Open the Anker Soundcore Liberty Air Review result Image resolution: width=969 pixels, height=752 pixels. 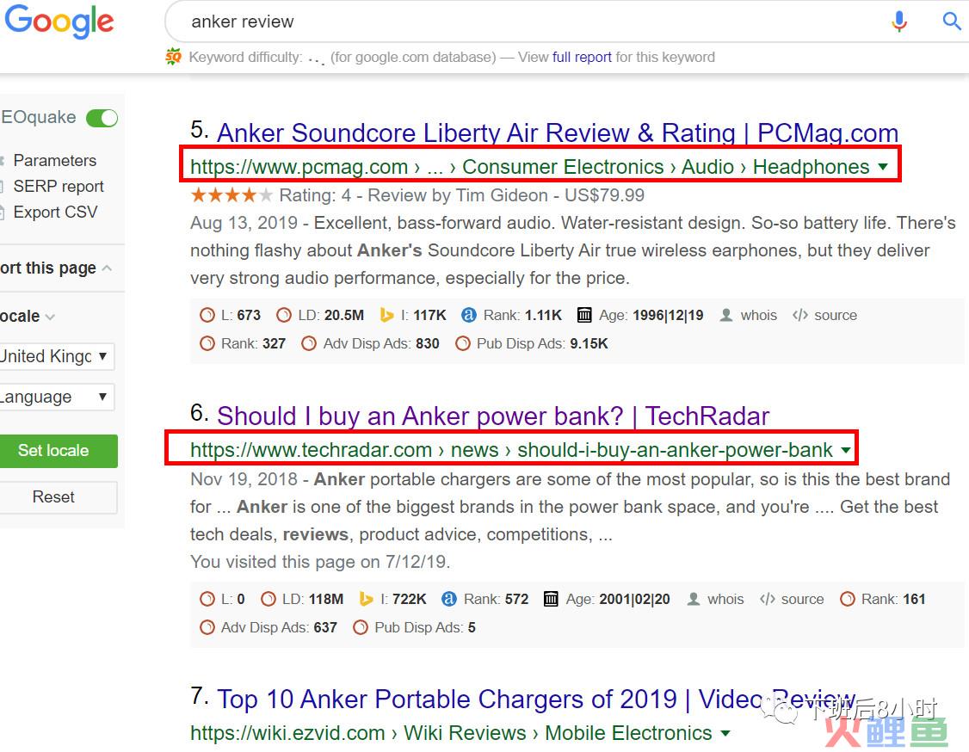(x=558, y=133)
